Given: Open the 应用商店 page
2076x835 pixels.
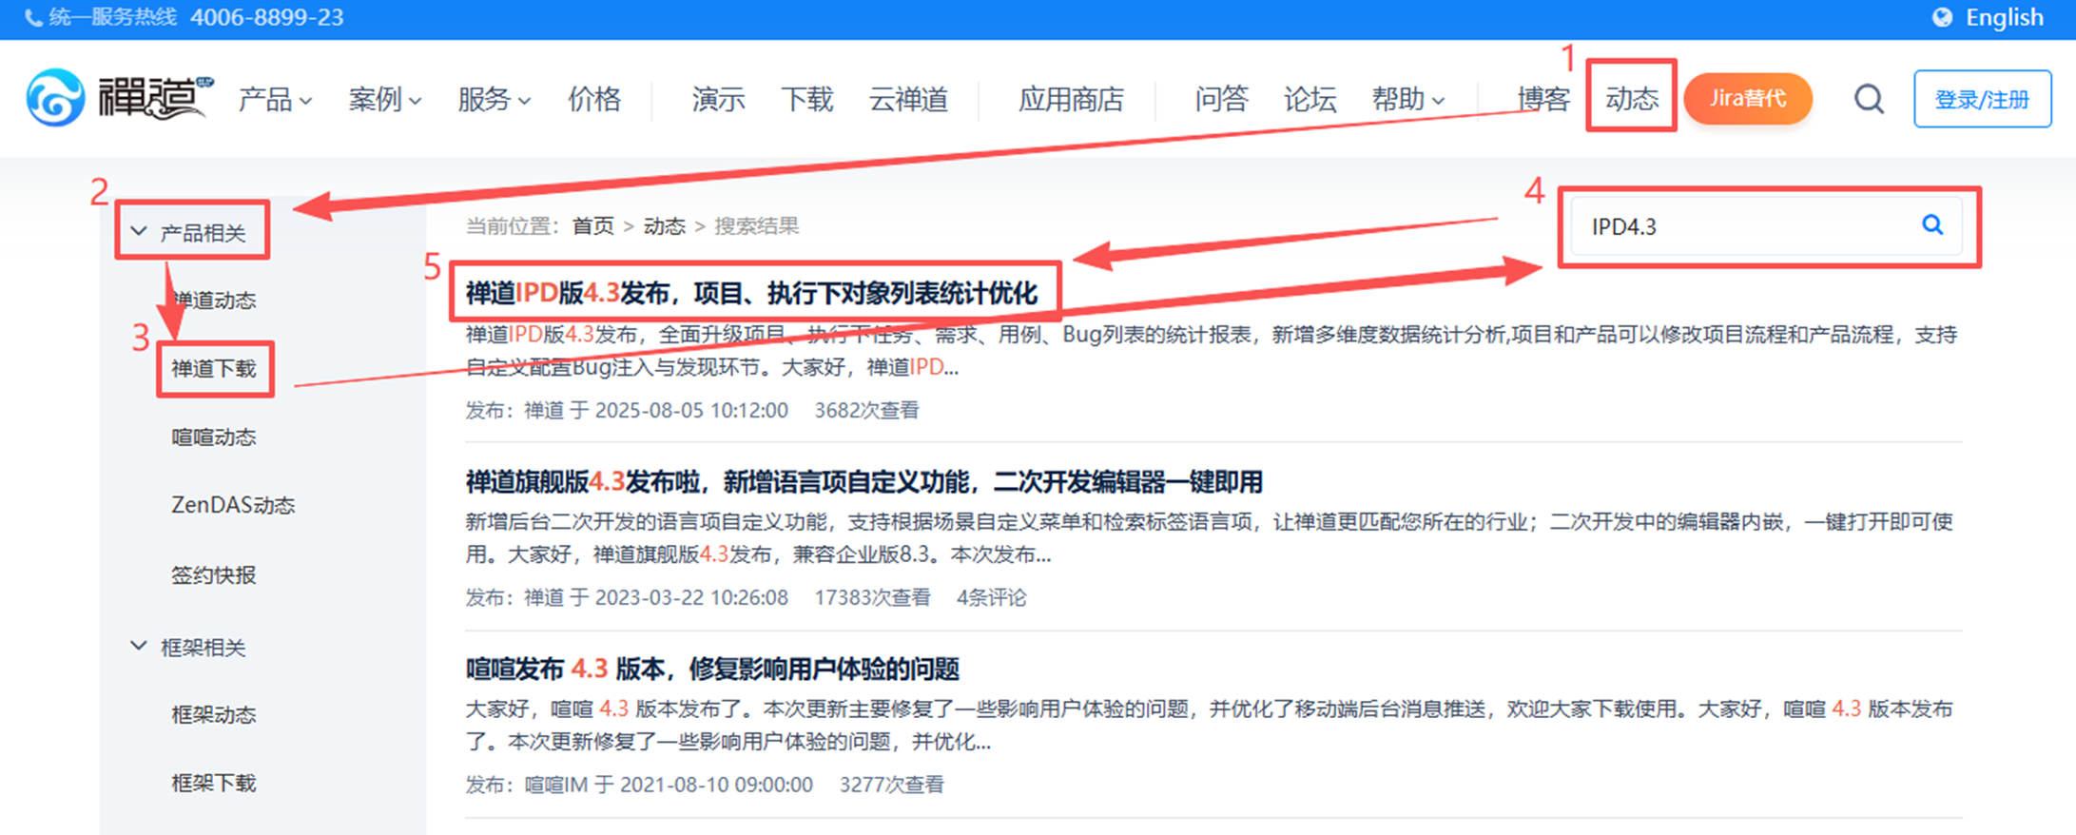Looking at the screenshot, I should tap(1071, 99).
